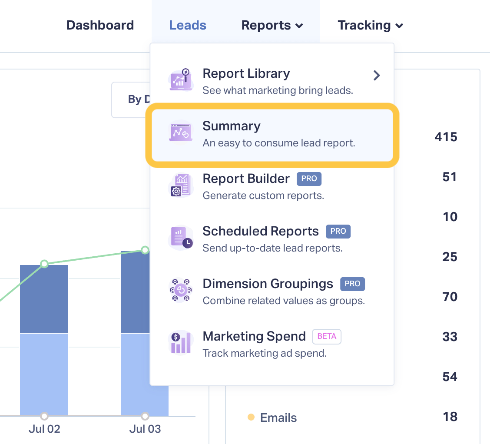Image resolution: width=490 pixels, height=444 pixels.
Task: Open Report Builder menu item
Action: click(x=272, y=186)
